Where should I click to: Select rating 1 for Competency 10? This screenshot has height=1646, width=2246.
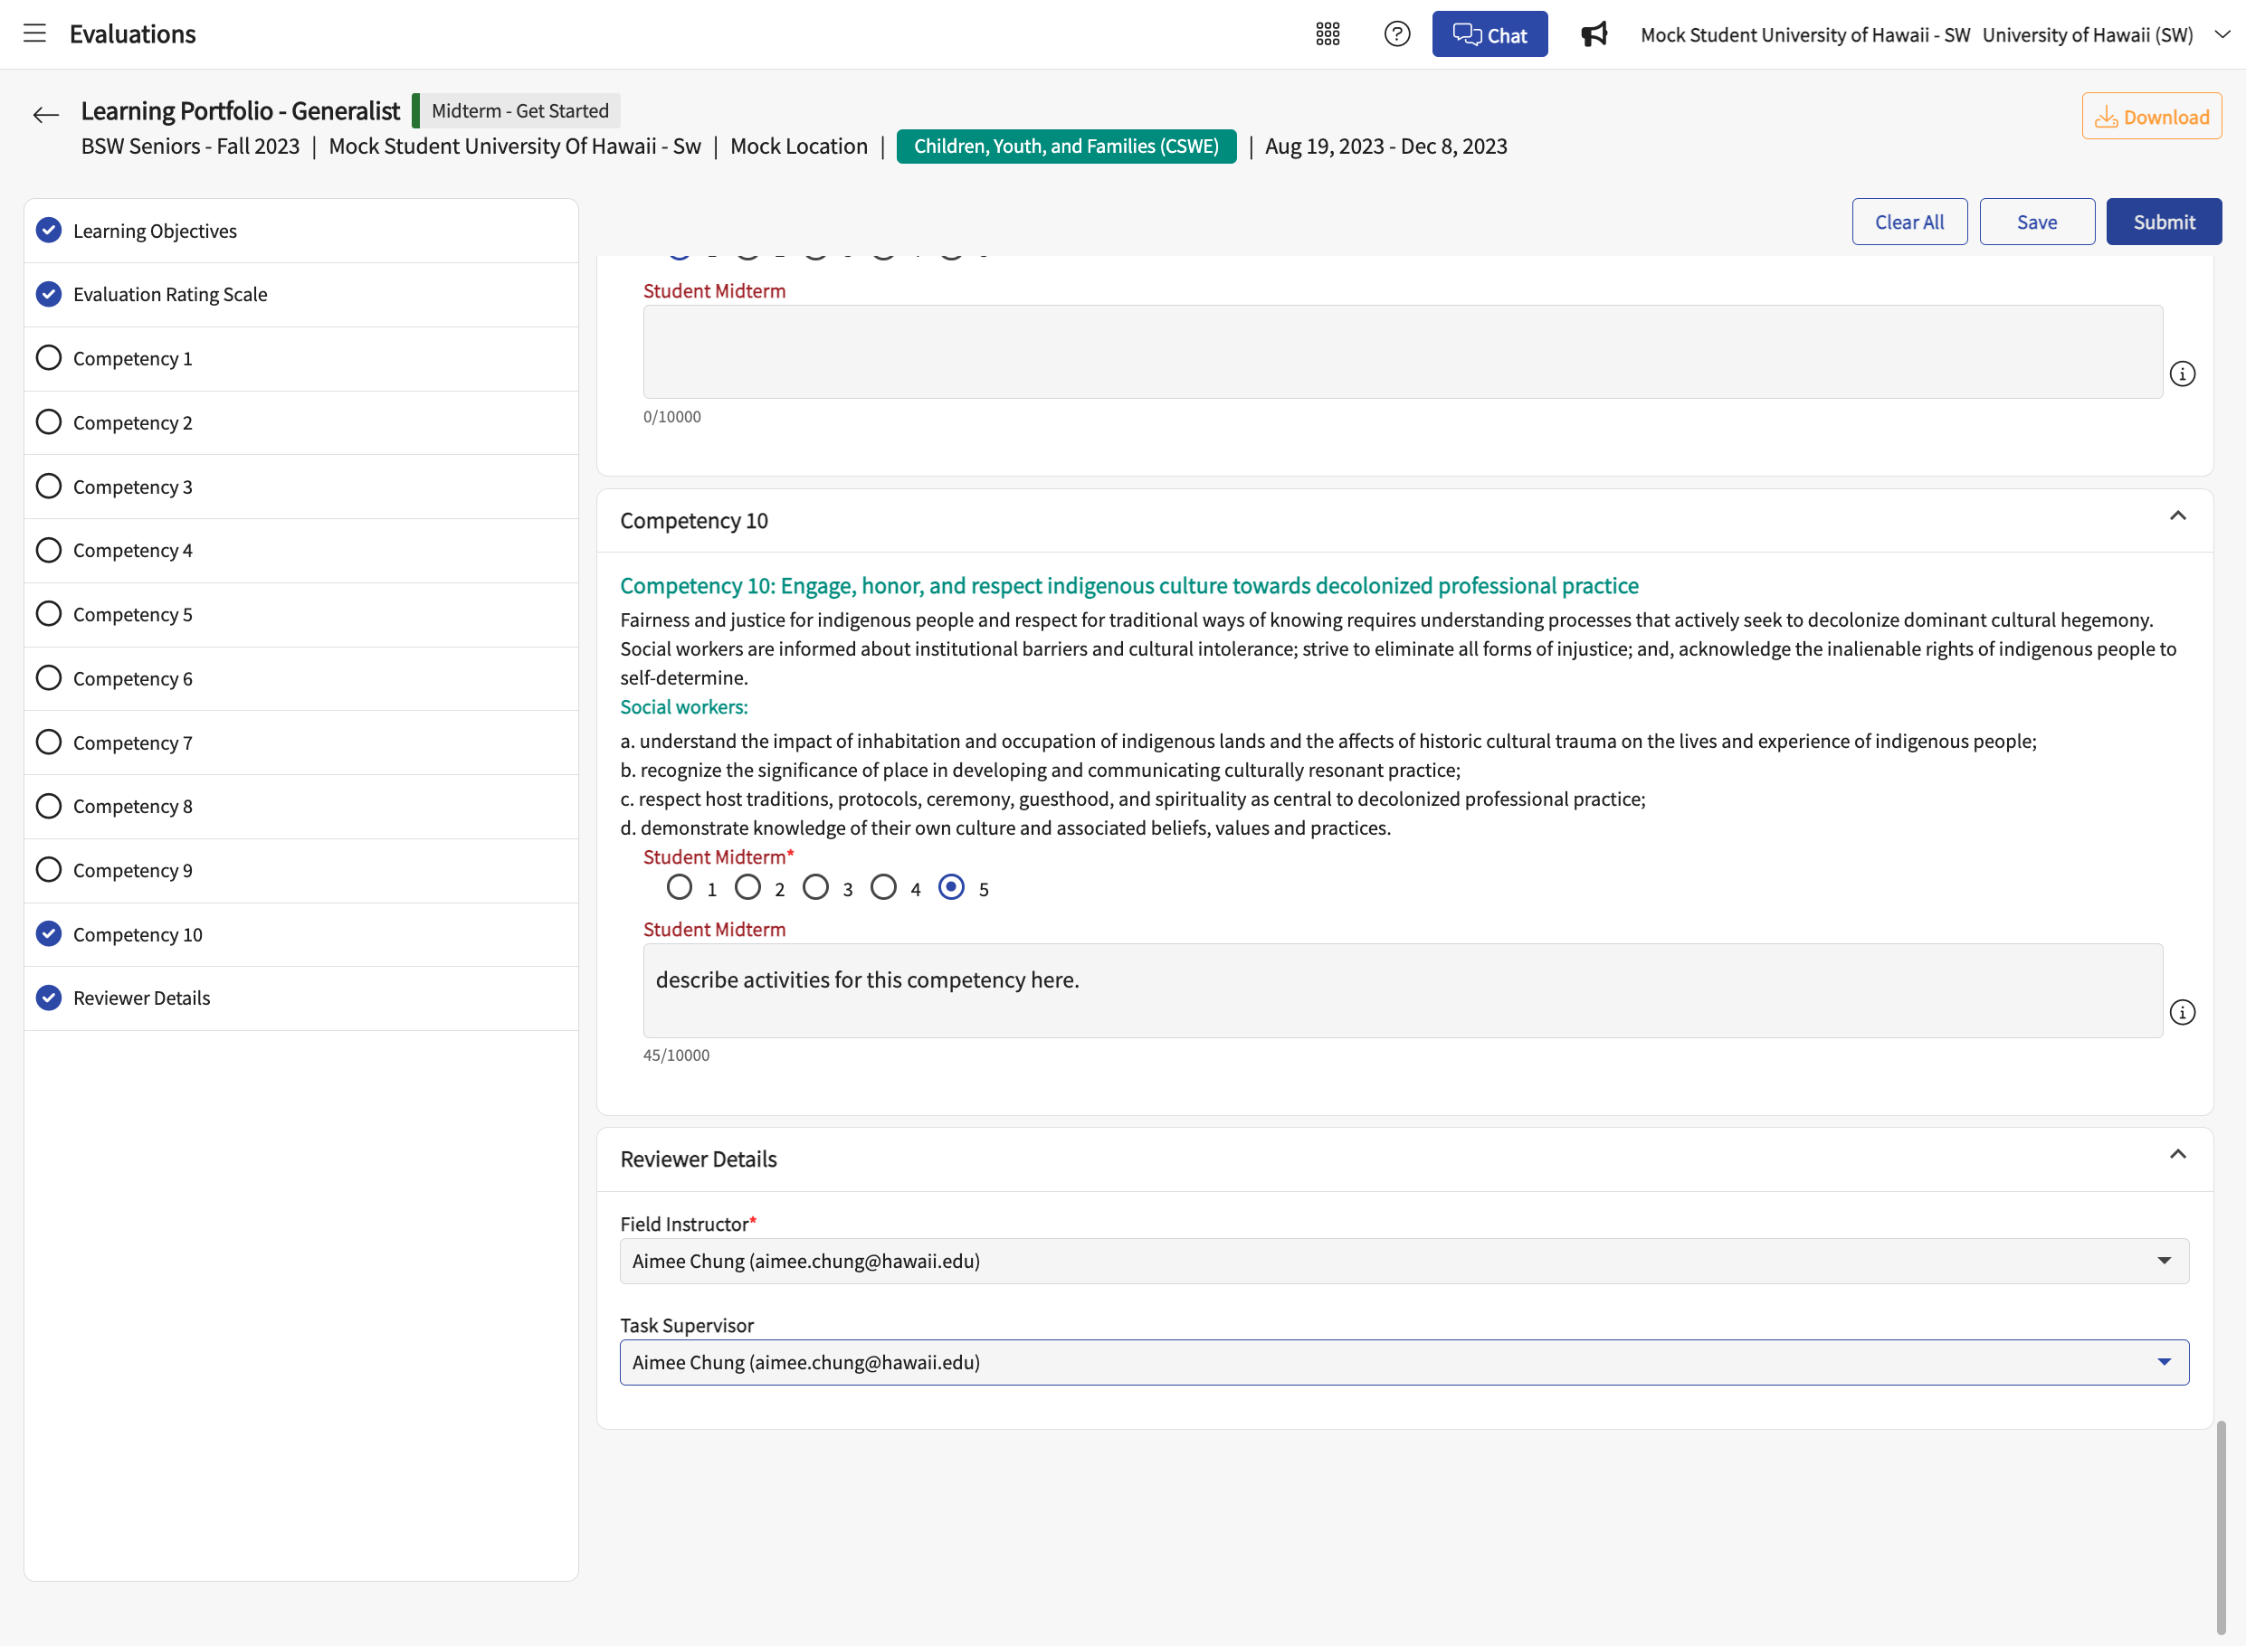[x=680, y=887]
